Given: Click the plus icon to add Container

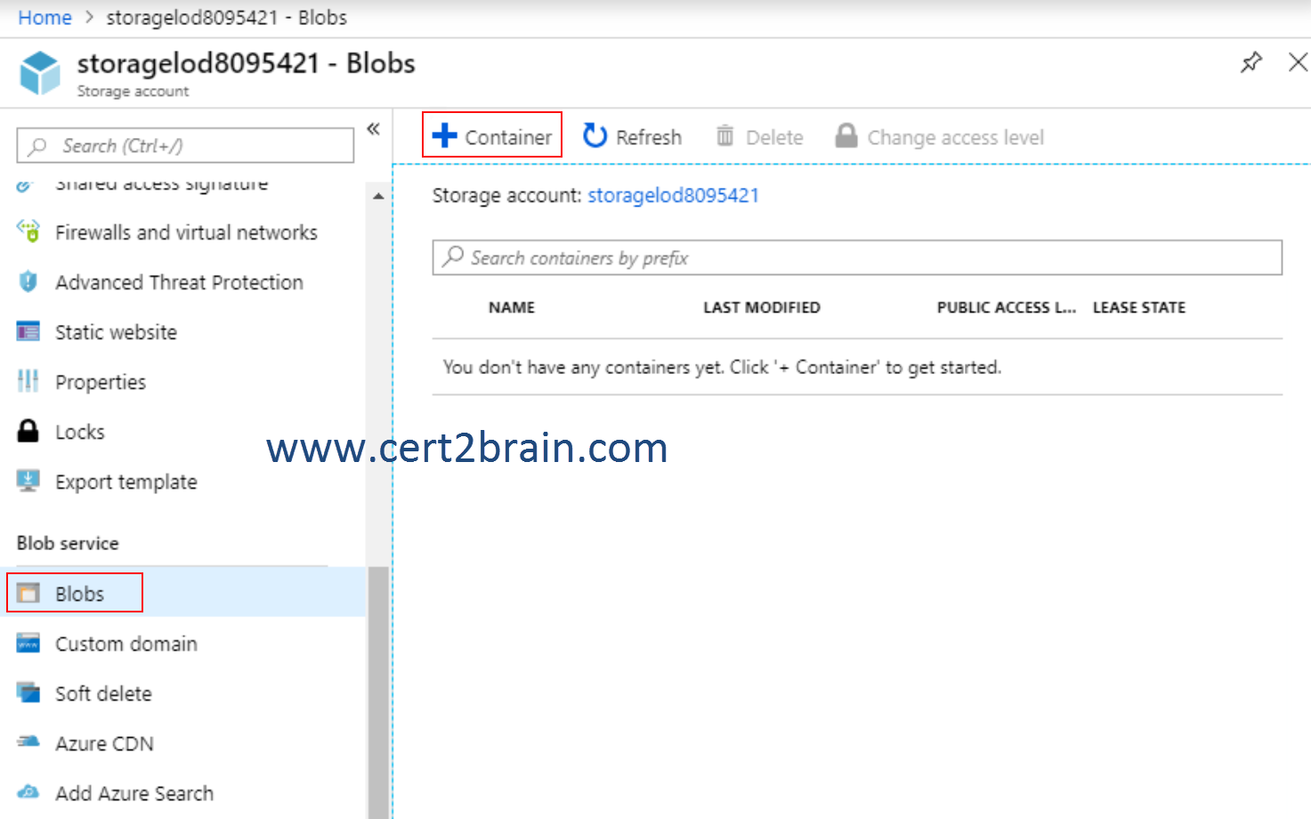Looking at the screenshot, I should [444, 135].
